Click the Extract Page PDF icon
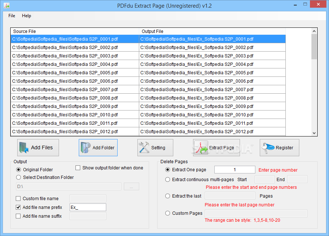This screenshot has height=236, width=329. coord(201,147)
